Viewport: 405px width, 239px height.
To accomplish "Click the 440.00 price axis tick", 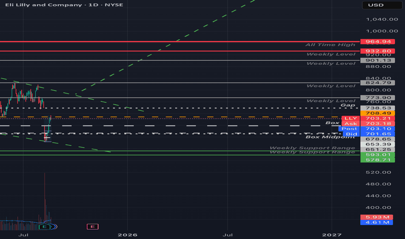I will [x=378, y=196].
